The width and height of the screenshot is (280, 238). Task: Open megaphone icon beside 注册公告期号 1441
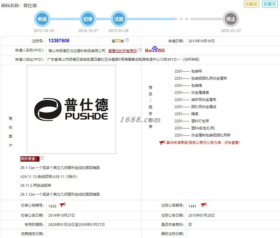point(204,205)
